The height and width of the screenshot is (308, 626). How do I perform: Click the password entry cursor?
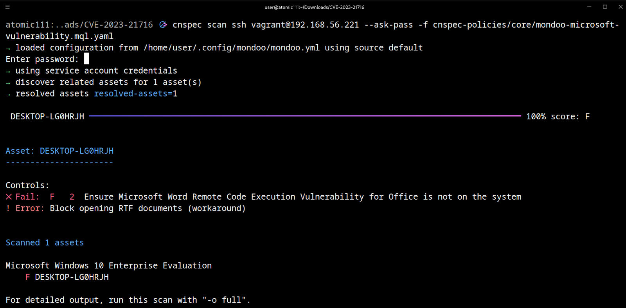(86, 59)
